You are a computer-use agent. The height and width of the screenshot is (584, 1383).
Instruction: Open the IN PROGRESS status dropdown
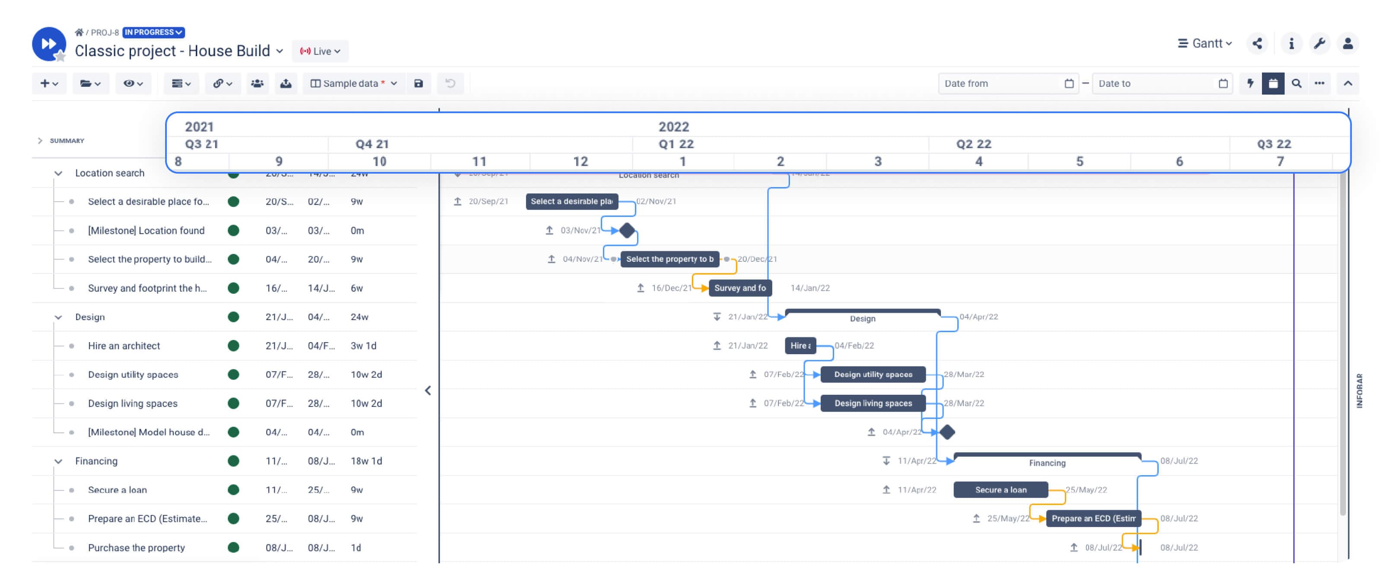153,32
